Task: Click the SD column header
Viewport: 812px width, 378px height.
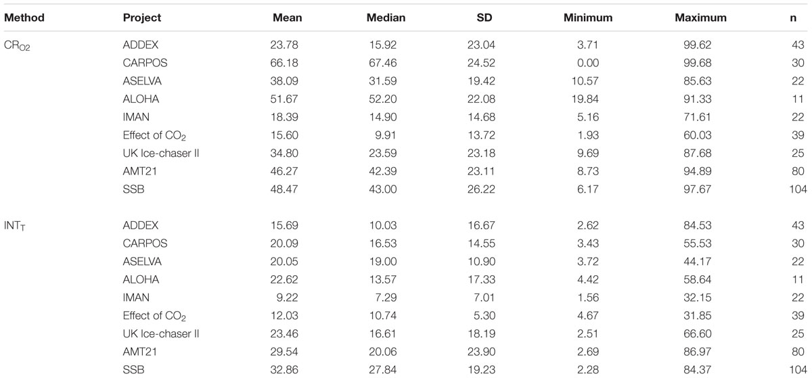Action: 484,18
